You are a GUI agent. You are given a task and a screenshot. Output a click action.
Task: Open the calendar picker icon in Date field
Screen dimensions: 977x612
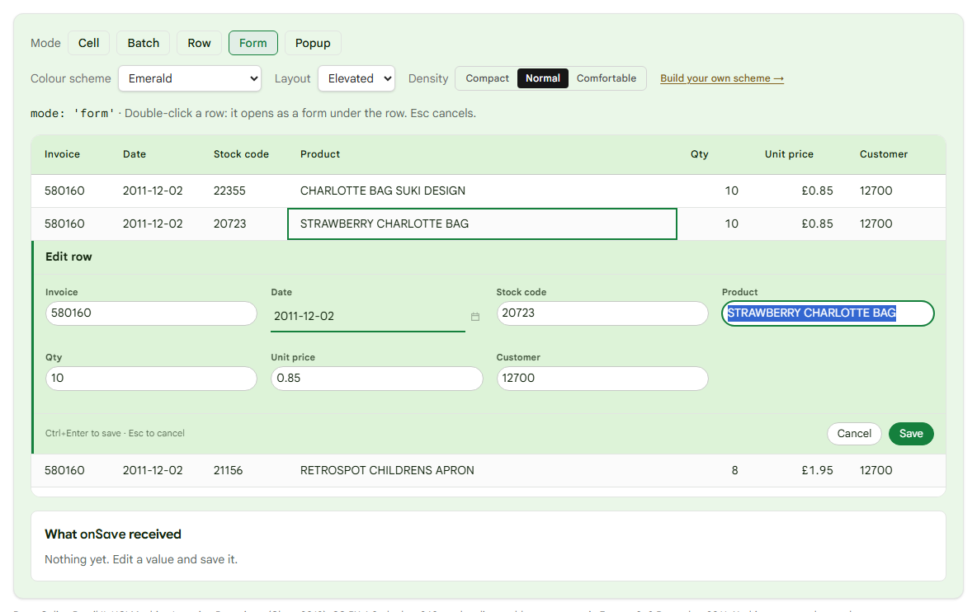474,317
